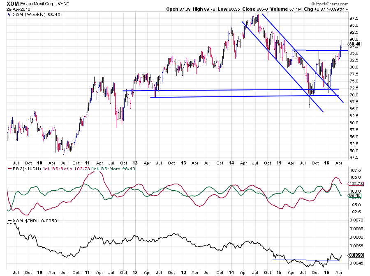Click the Low 86.35 value
The height and width of the screenshot is (276, 370).
(x=229, y=9)
